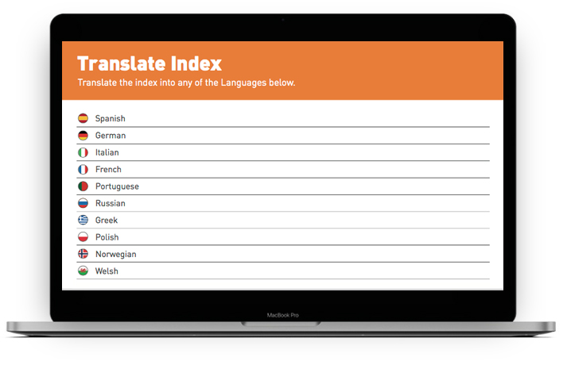Translate the index into Polish
567x365 pixels.
point(107,237)
